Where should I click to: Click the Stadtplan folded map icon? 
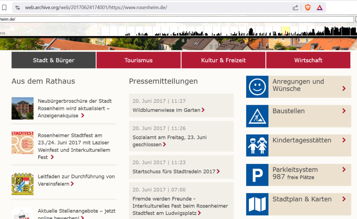pos(257,204)
